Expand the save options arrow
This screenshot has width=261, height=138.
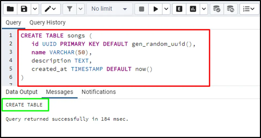(35, 9)
